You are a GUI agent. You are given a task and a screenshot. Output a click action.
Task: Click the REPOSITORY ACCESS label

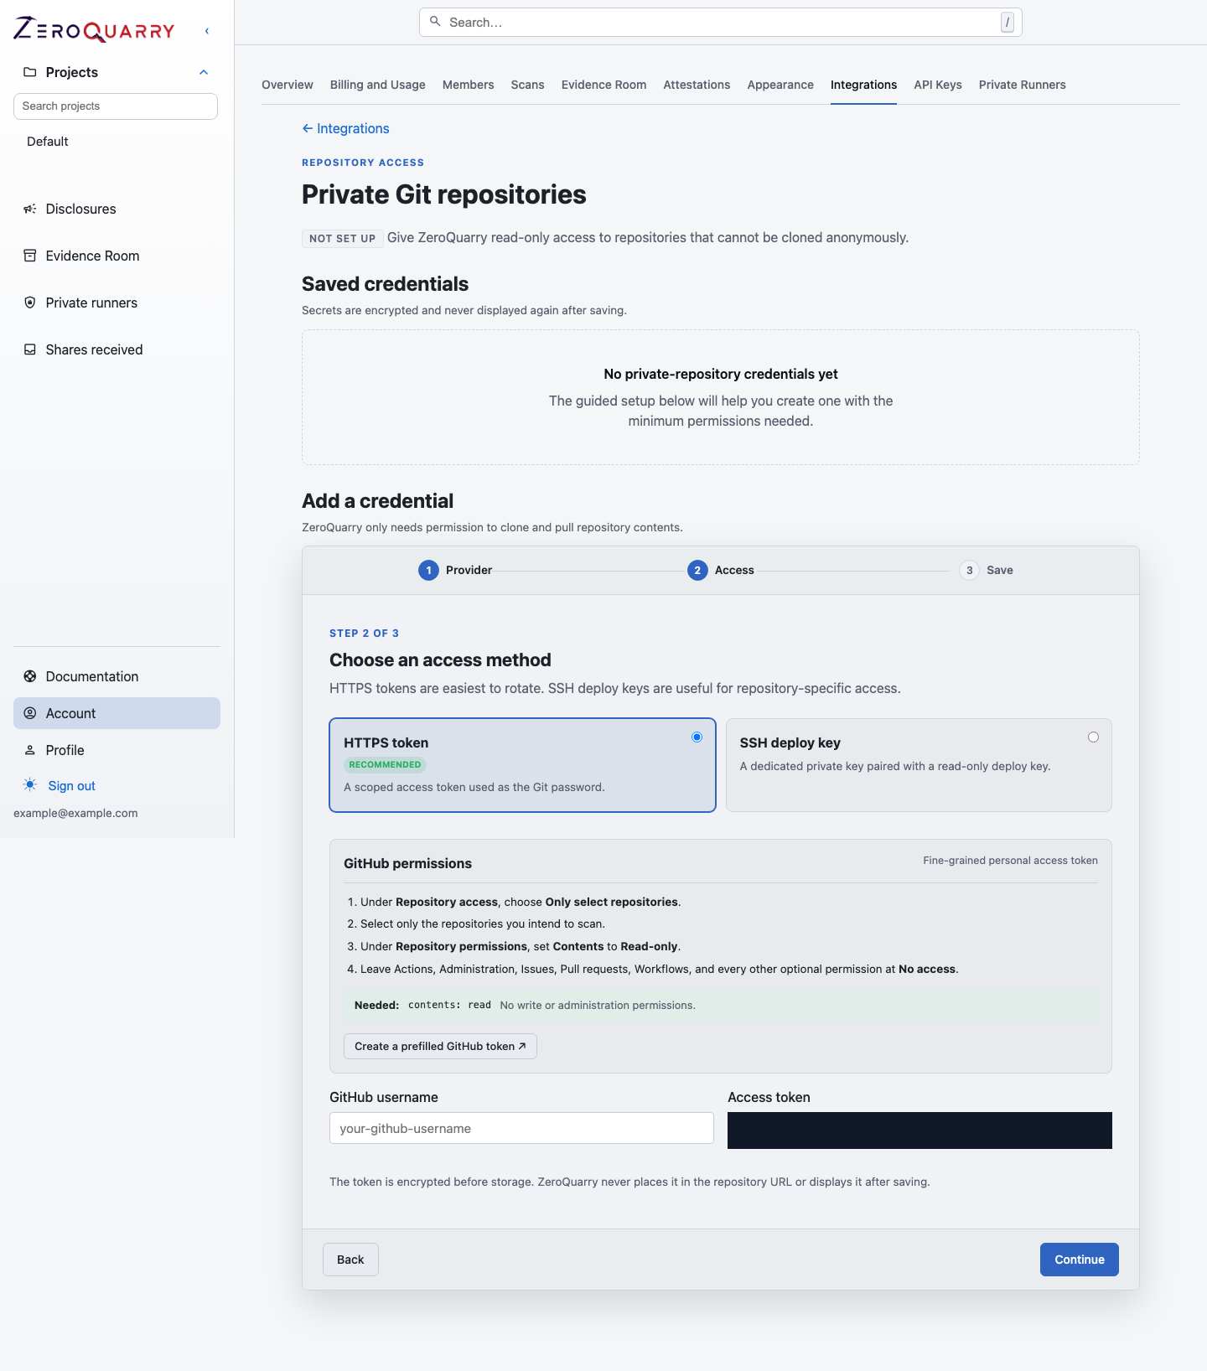pyautogui.click(x=363, y=163)
